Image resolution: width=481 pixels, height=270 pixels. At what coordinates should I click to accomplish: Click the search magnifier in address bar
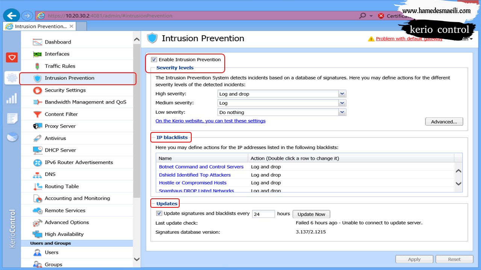(362, 16)
